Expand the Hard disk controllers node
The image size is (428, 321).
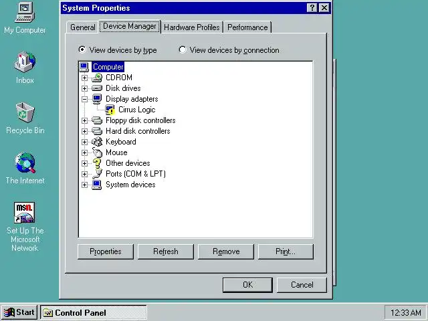(85, 131)
